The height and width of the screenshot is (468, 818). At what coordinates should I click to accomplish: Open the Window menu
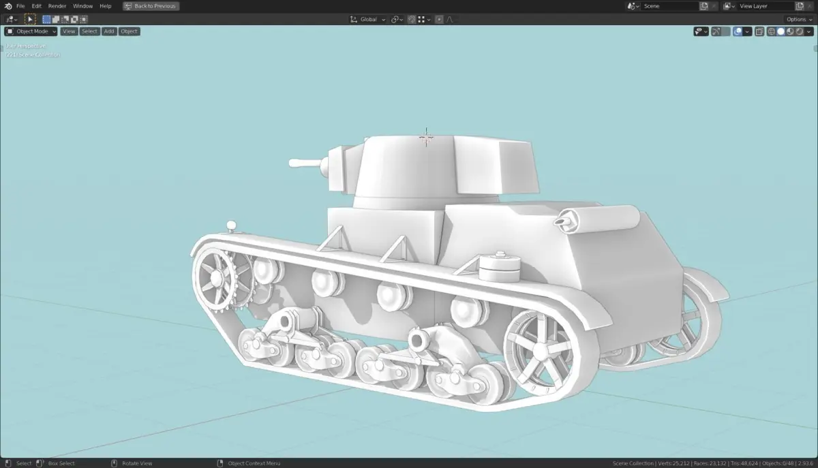click(82, 5)
